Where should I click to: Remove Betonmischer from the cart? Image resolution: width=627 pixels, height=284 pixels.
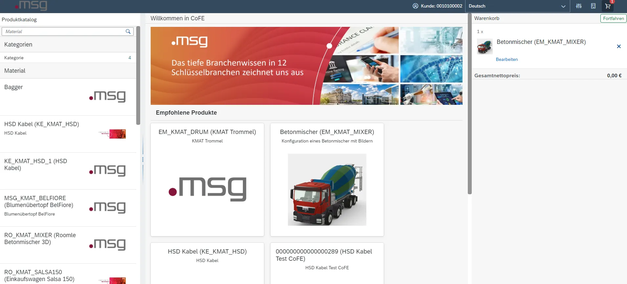[619, 47]
